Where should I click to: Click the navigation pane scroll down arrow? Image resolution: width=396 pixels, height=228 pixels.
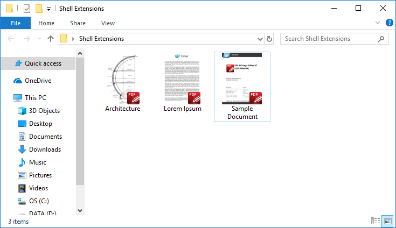tap(80, 210)
